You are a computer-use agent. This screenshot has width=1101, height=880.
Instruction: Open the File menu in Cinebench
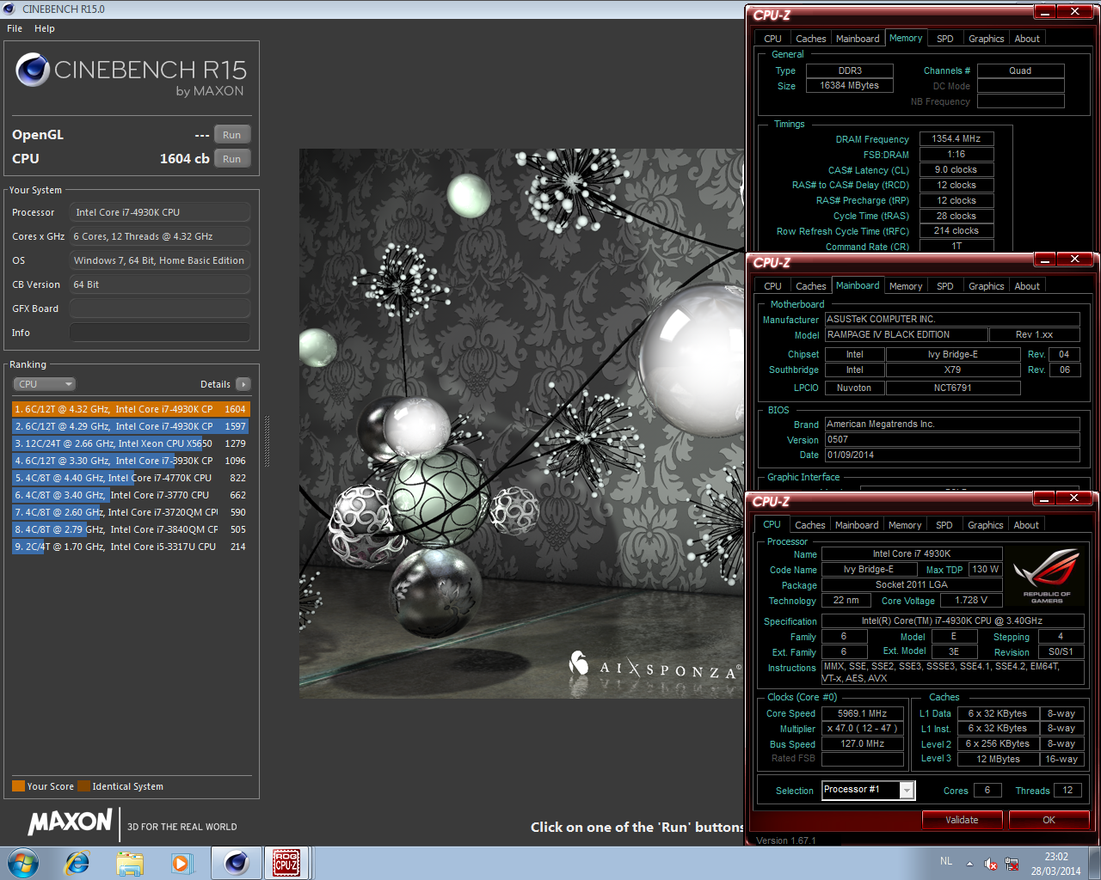click(15, 28)
